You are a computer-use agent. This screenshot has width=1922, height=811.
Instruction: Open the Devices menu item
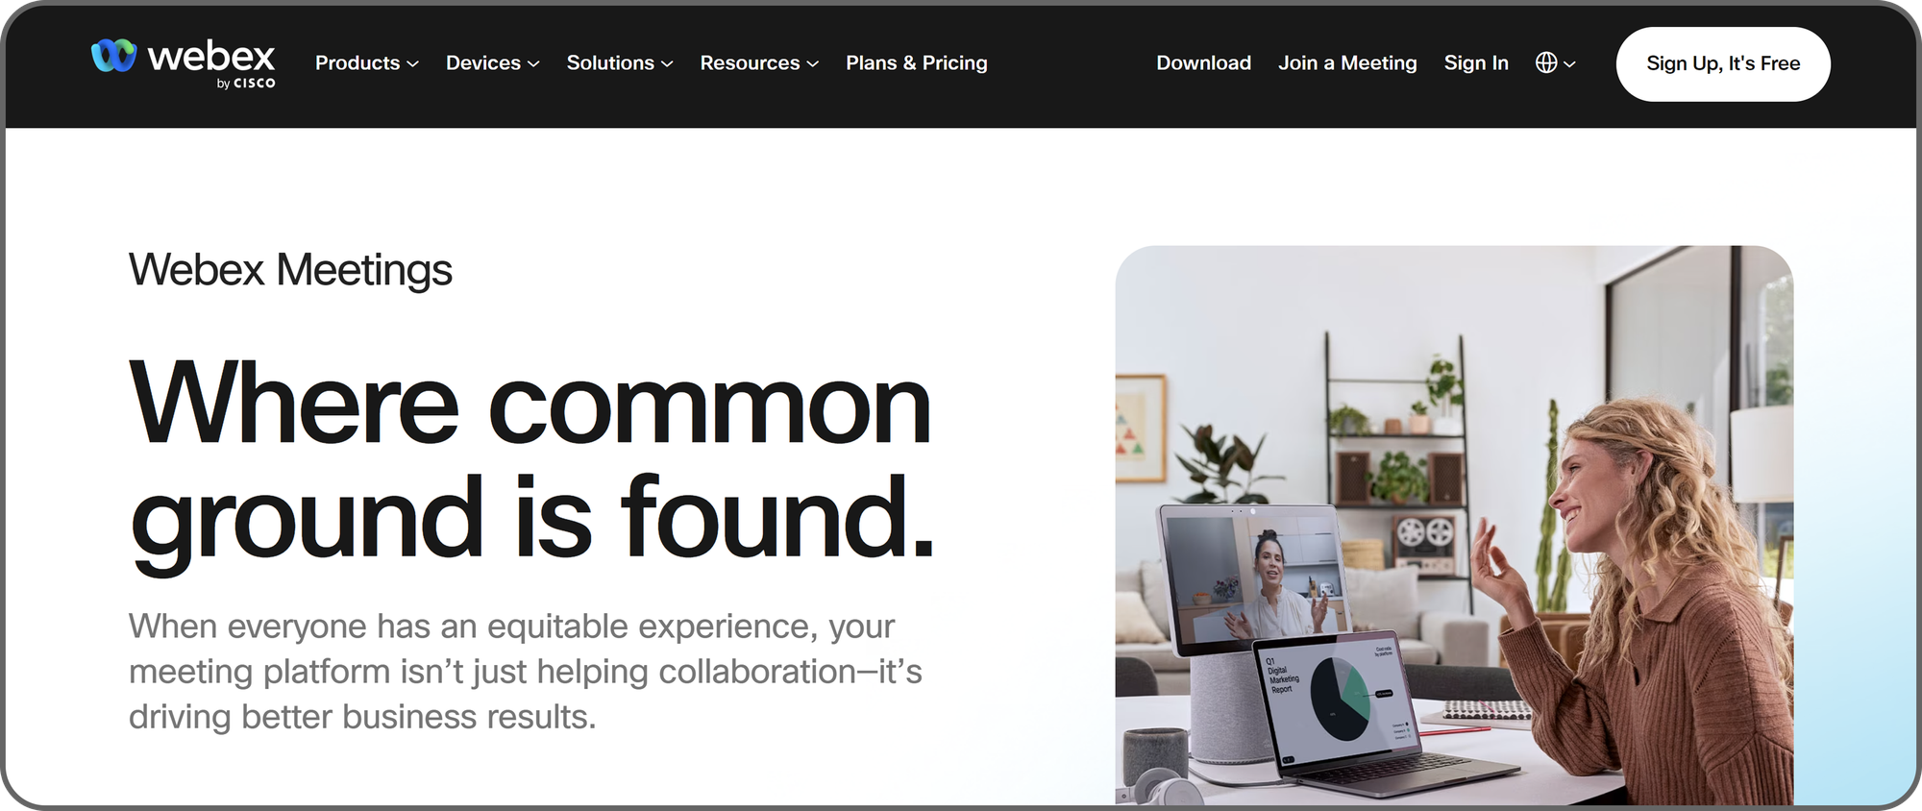(x=483, y=62)
